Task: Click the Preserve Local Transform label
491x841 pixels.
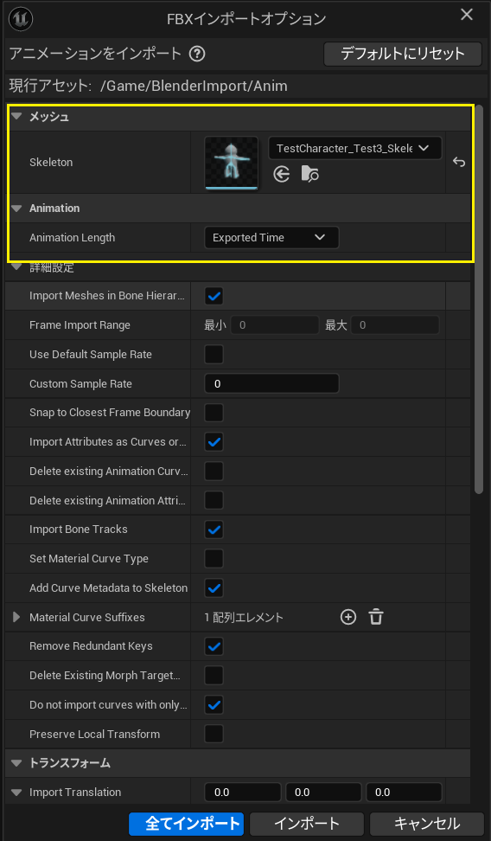Action: coord(94,734)
